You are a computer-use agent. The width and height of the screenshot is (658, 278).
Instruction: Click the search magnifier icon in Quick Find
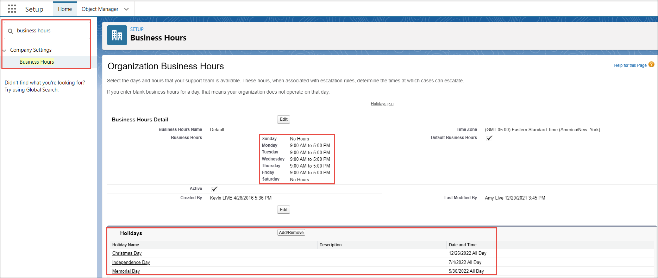11,31
